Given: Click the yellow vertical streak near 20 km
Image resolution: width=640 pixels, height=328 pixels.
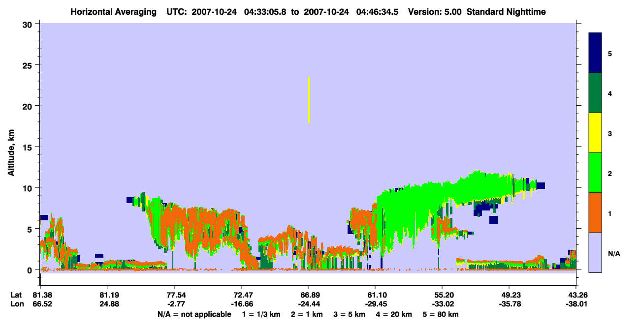Looking at the screenshot, I should pyautogui.click(x=309, y=100).
